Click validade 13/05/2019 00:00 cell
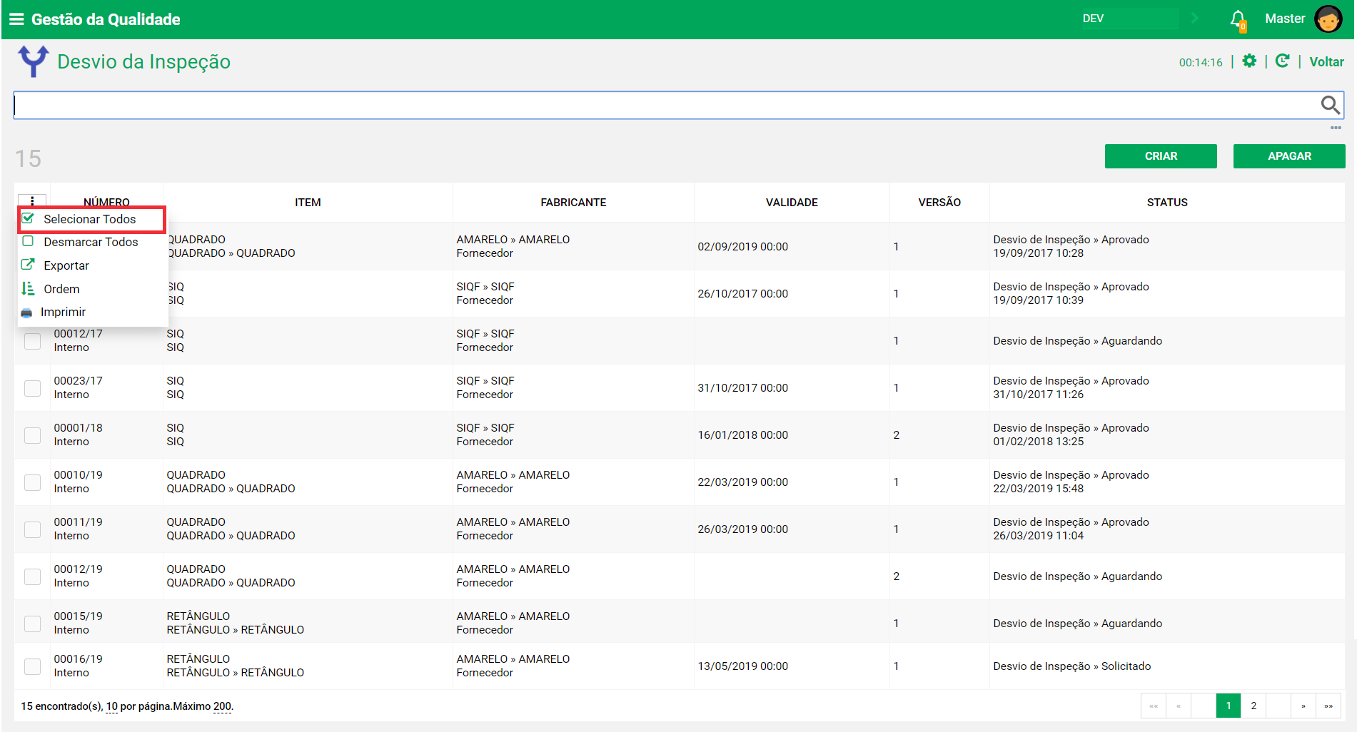1357x732 pixels. click(x=742, y=666)
